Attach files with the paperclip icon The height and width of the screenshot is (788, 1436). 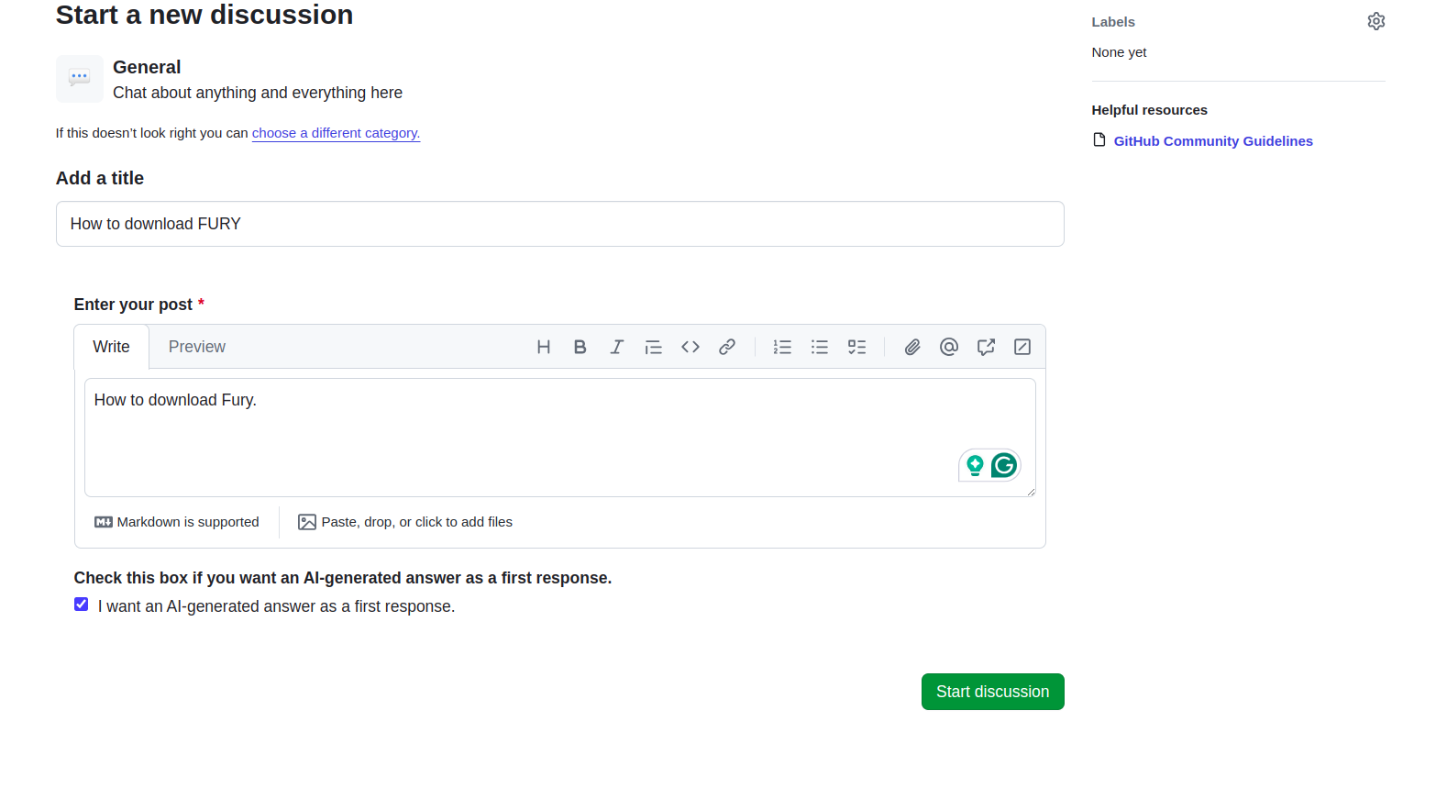pyautogui.click(x=912, y=347)
